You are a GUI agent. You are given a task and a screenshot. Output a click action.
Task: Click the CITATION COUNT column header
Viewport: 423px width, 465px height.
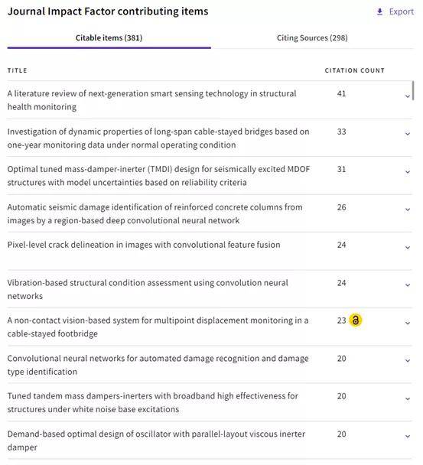(354, 70)
